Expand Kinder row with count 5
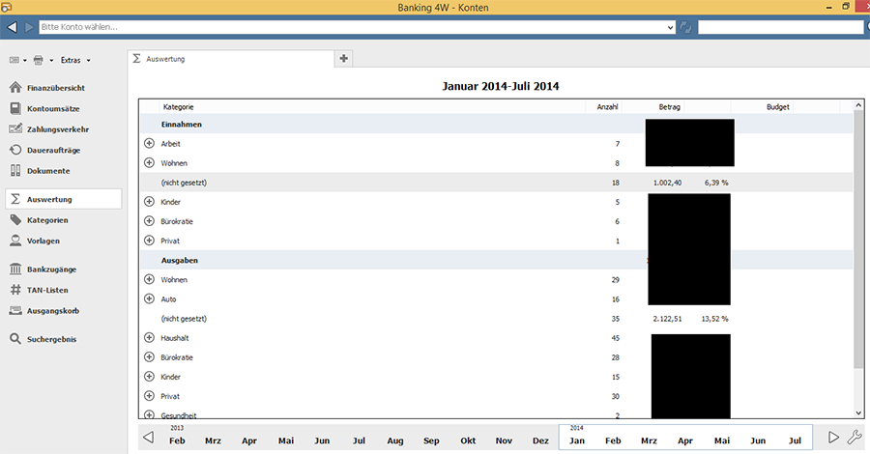Screen dimensions: 870x454 click(149, 201)
